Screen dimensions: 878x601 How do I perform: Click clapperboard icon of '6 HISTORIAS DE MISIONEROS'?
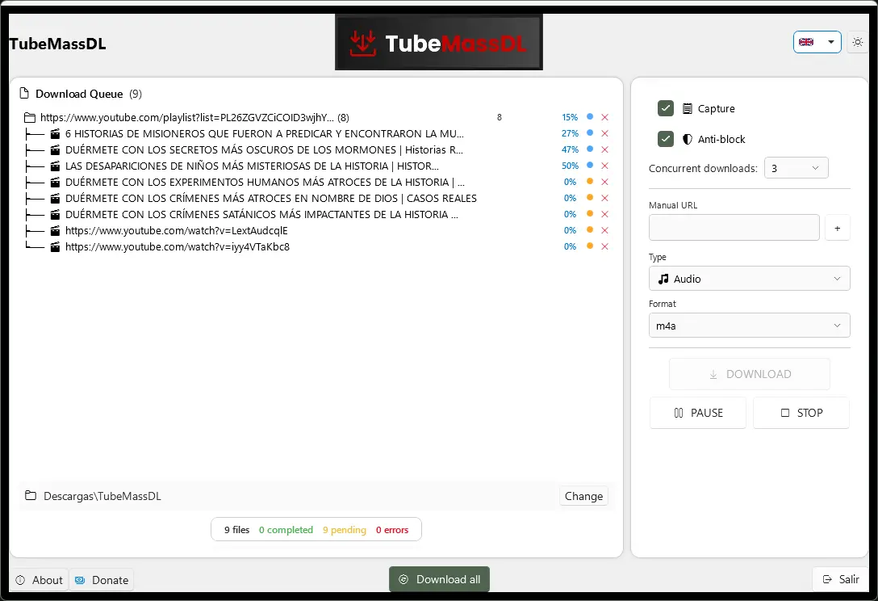coord(55,134)
